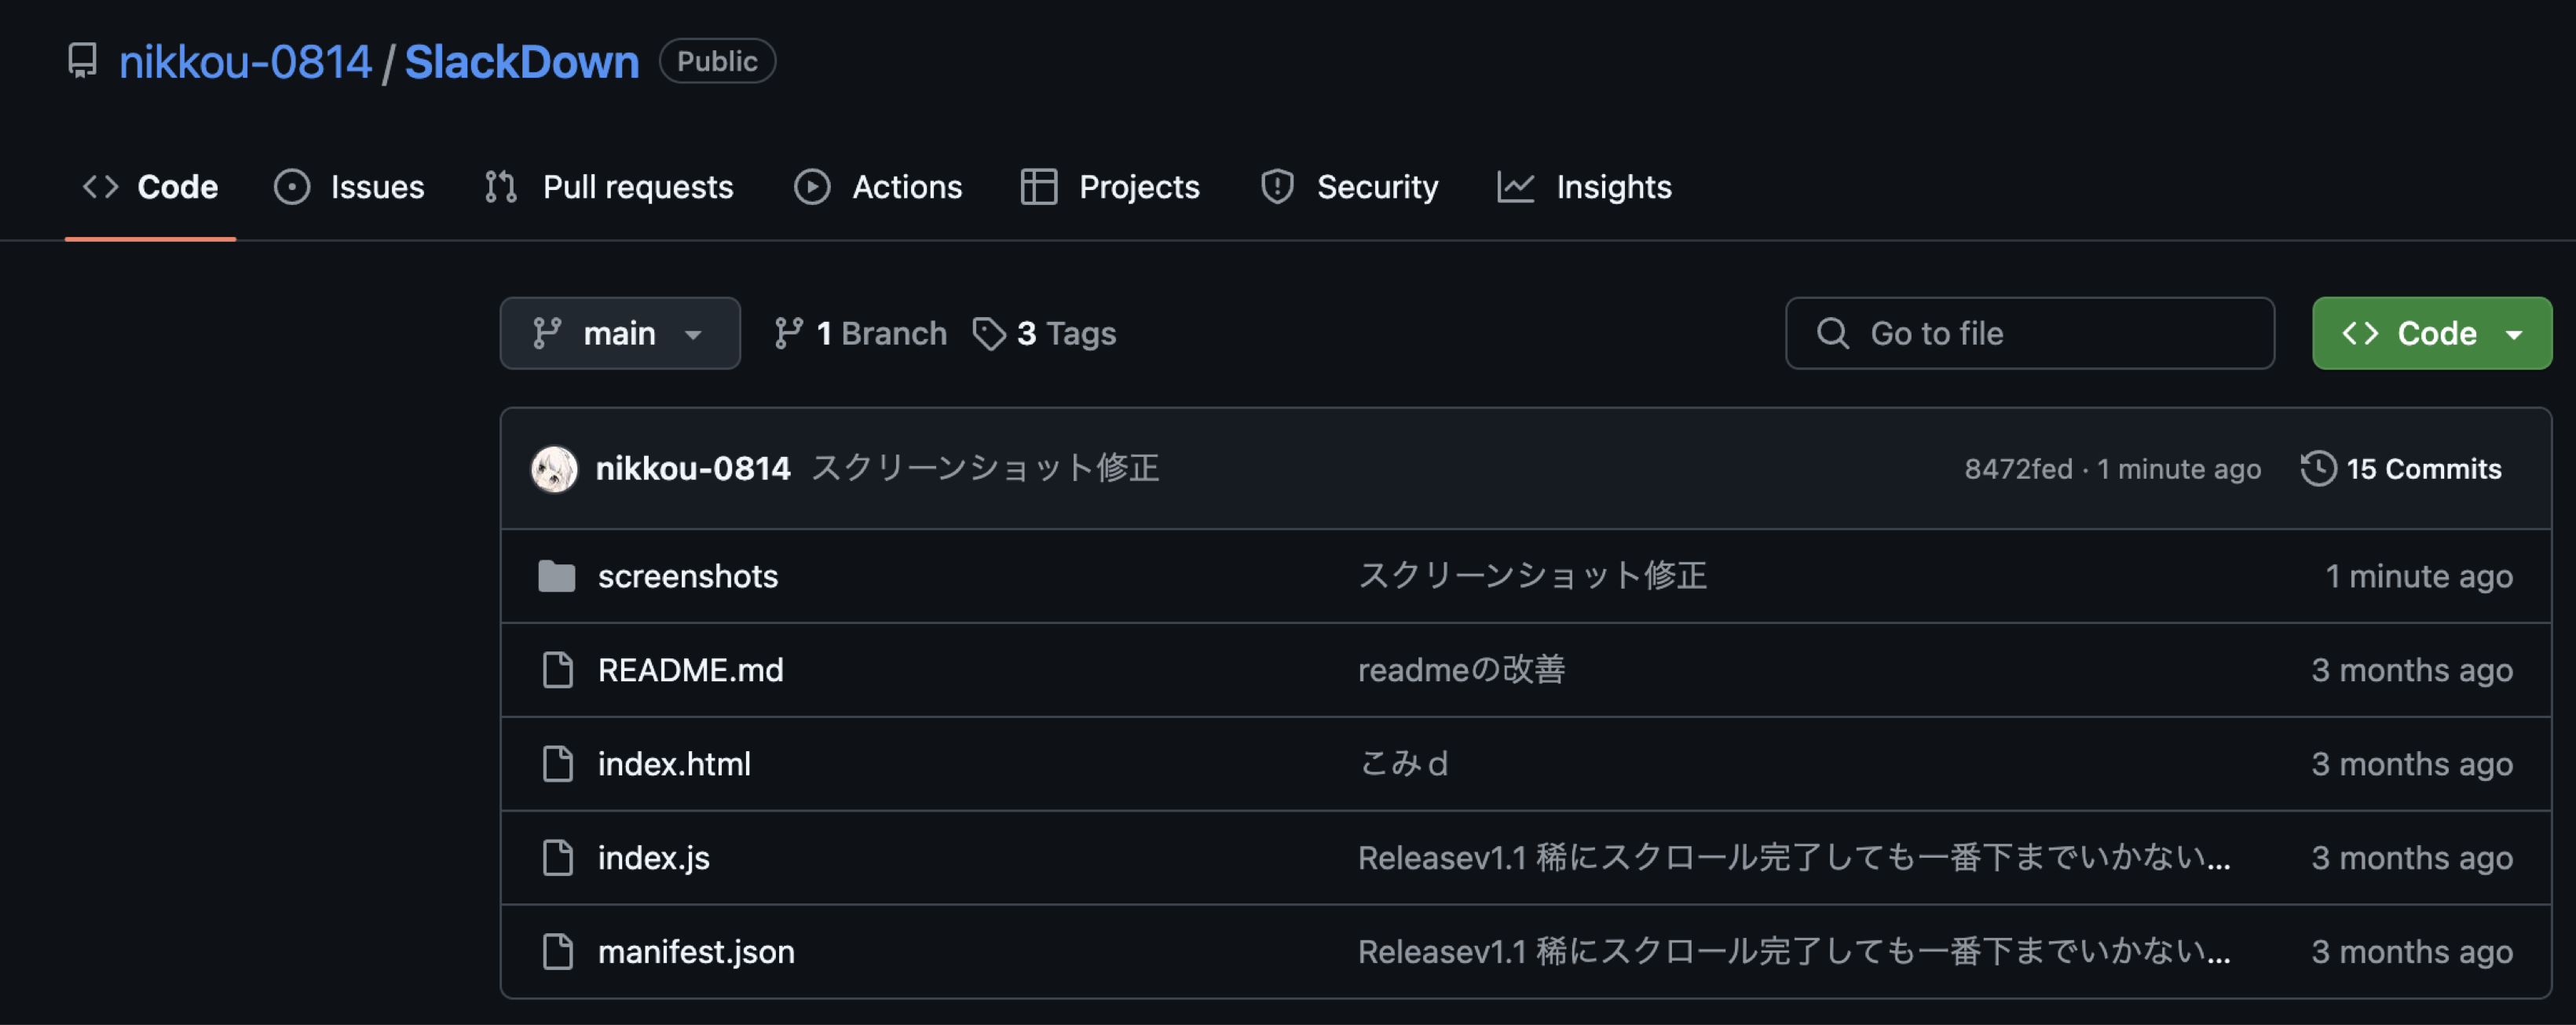This screenshot has height=1025, width=2576.
Task: Open the index.html file
Action: (674, 764)
